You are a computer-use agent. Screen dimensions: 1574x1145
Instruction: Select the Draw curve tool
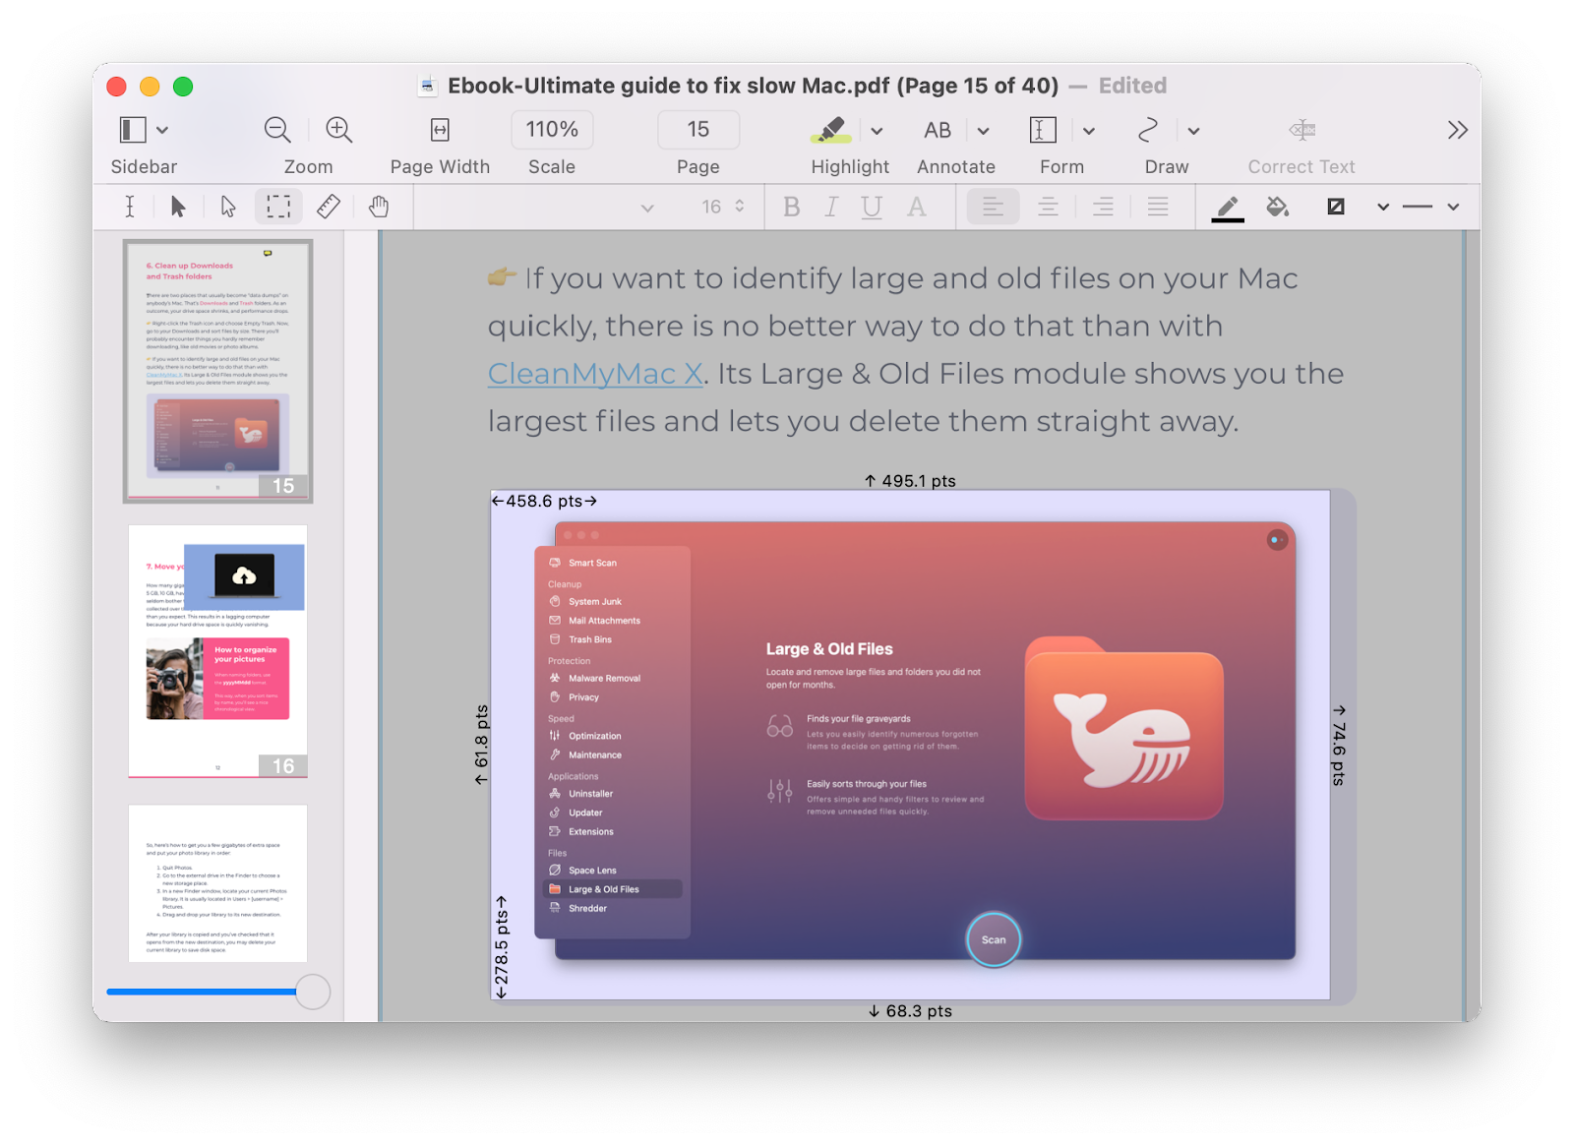pos(1147,130)
